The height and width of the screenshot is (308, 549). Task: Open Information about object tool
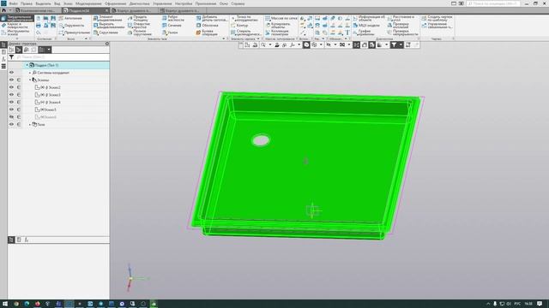pos(369,18)
